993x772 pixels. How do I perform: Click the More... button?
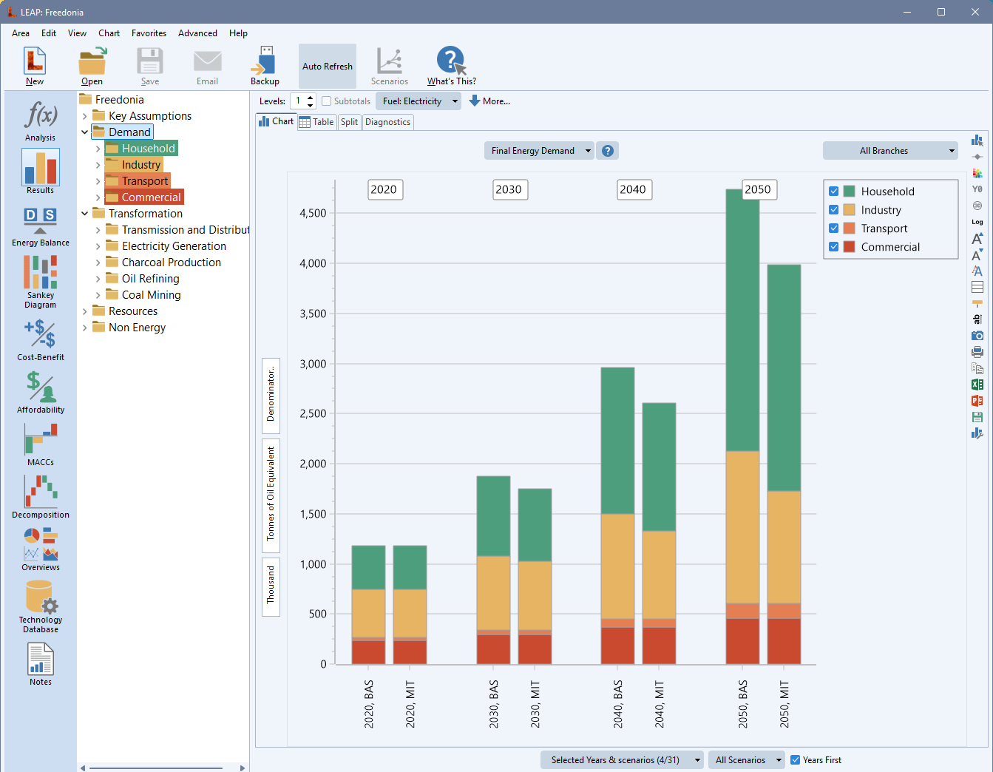tap(489, 101)
